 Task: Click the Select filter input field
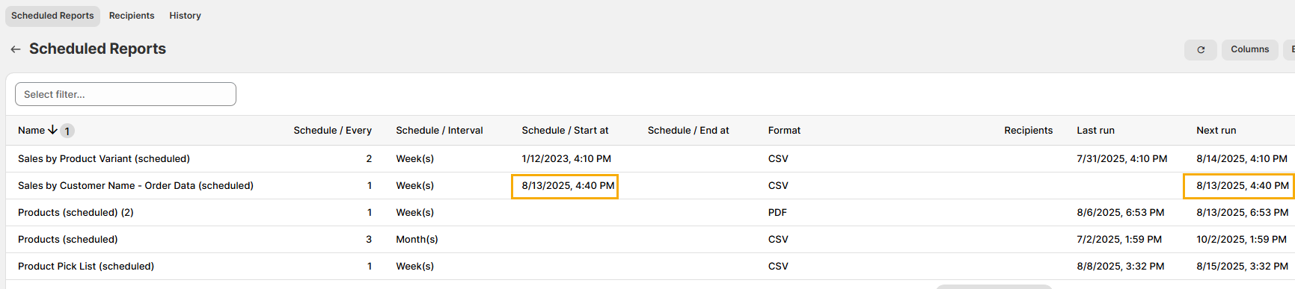point(126,94)
